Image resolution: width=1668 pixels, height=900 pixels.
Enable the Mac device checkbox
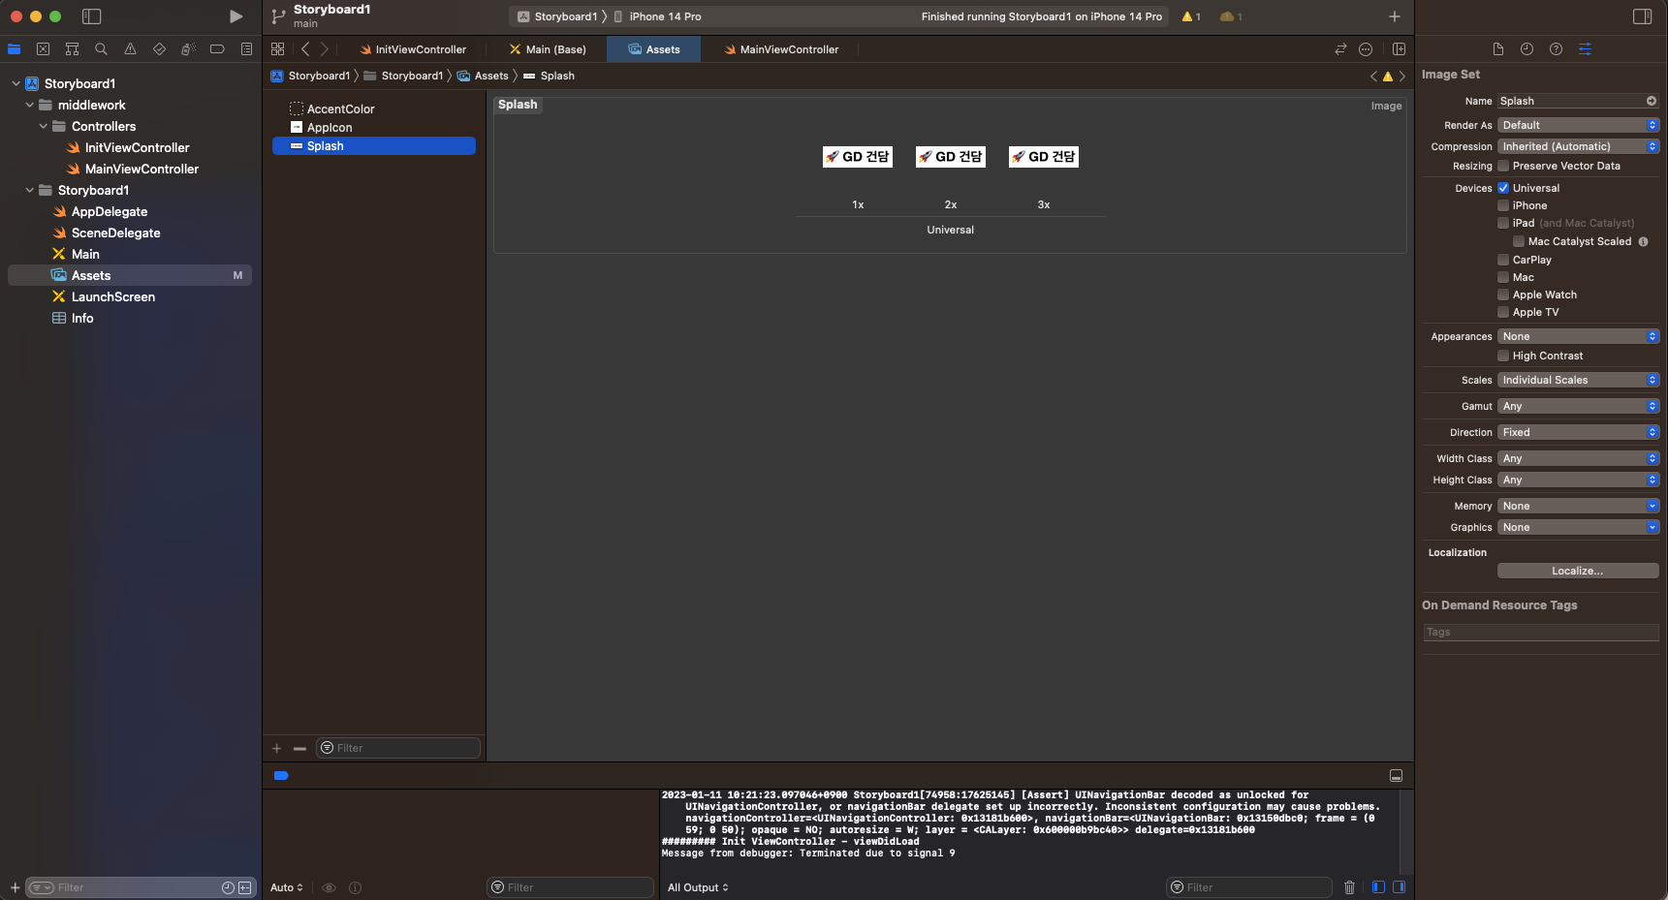(x=1503, y=277)
